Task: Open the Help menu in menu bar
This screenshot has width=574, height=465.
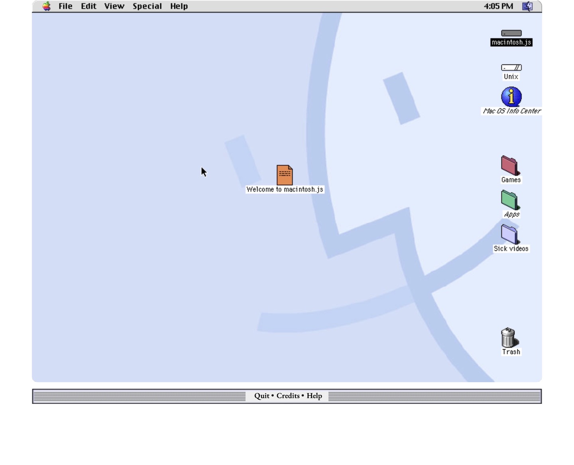Action: coord(179,6)
